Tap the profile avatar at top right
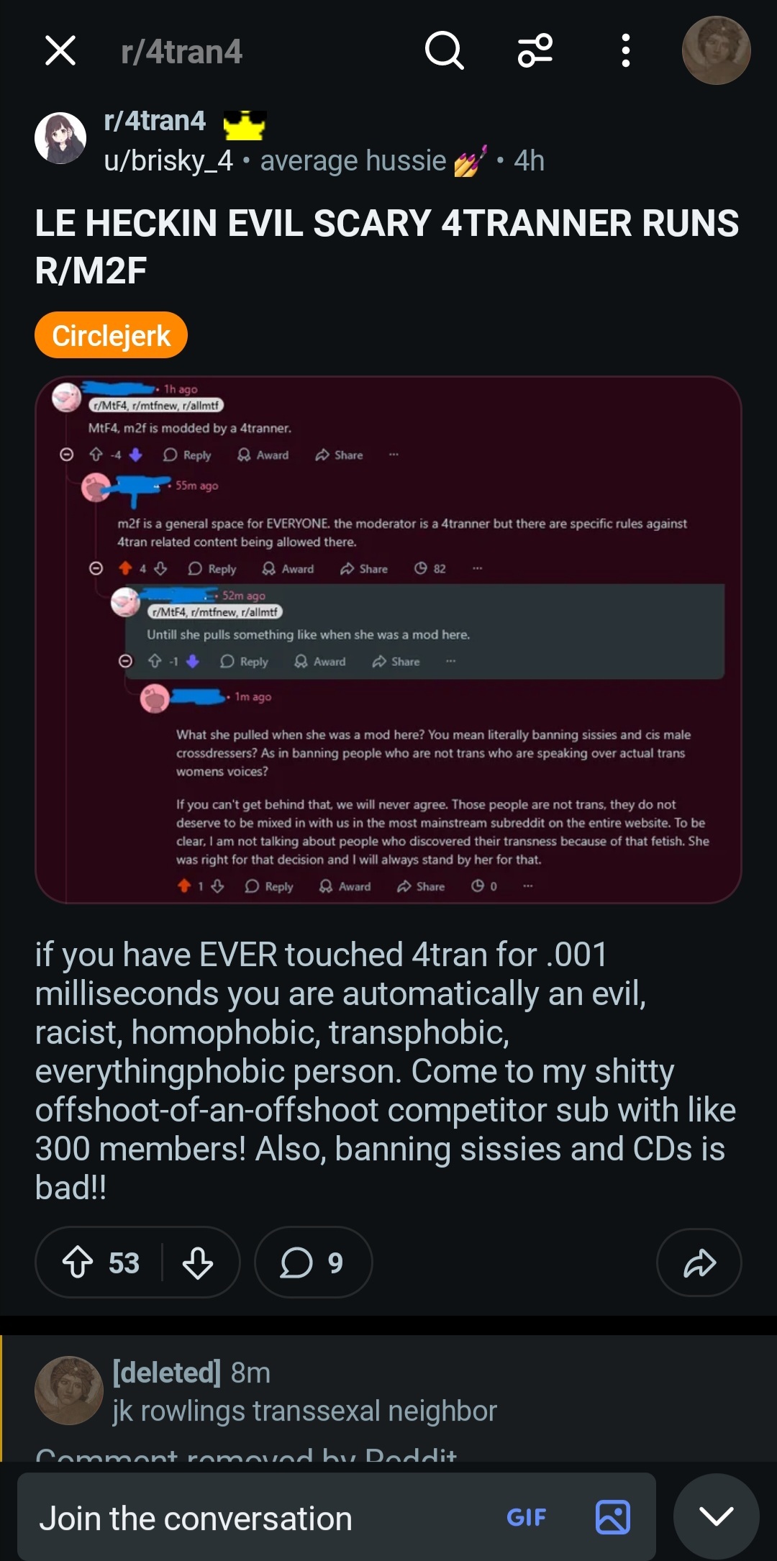Image resolution: width=777 pixels, height=1561 pixels. 716,50
